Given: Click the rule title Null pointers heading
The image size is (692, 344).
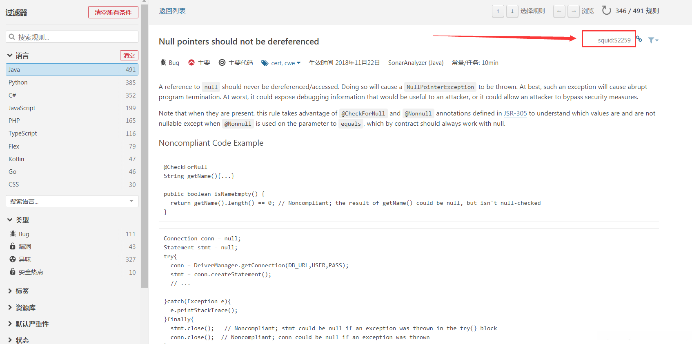Looking at the screenshot, I should tap(239, 42).
